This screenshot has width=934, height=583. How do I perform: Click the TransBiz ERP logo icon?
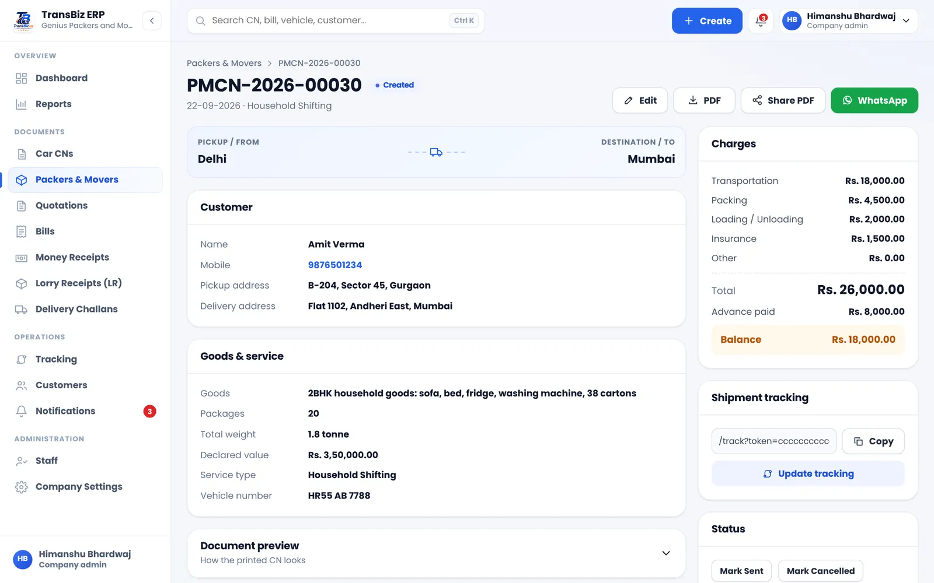pos(23,20)
